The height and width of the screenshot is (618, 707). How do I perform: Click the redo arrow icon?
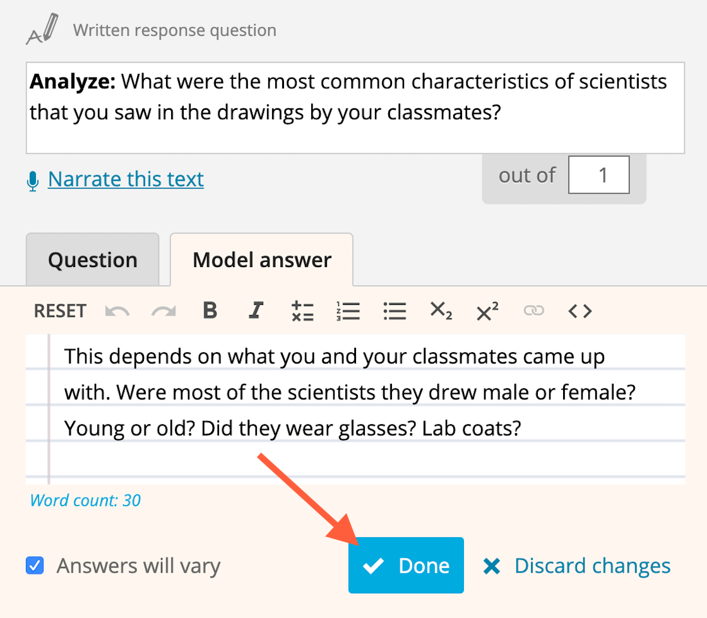(163, 311)
